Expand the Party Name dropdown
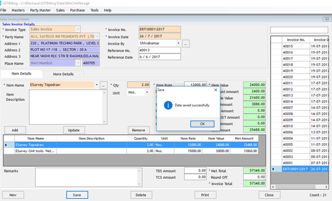332x201 pixels. (x=97, y=36)
